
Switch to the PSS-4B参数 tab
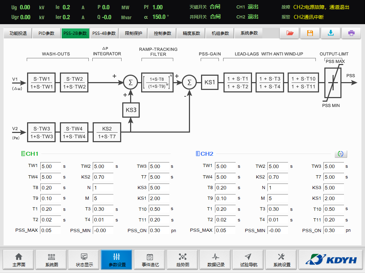point(104,33)
